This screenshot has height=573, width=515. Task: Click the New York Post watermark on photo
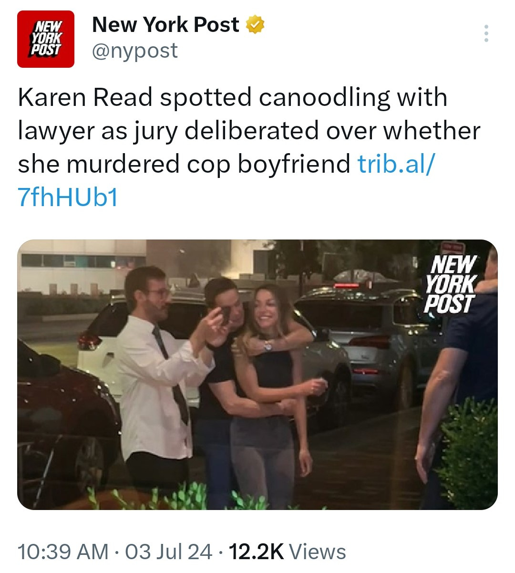(x=451, y=283)
